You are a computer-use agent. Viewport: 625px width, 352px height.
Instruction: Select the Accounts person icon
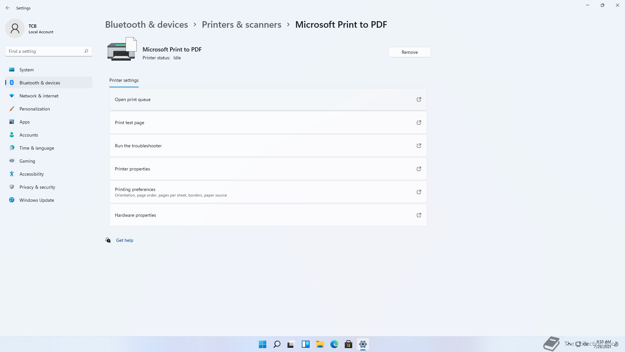coord(12,135)
